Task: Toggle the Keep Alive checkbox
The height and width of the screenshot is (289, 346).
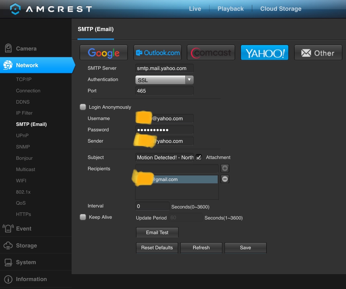Action: [83, 217]
